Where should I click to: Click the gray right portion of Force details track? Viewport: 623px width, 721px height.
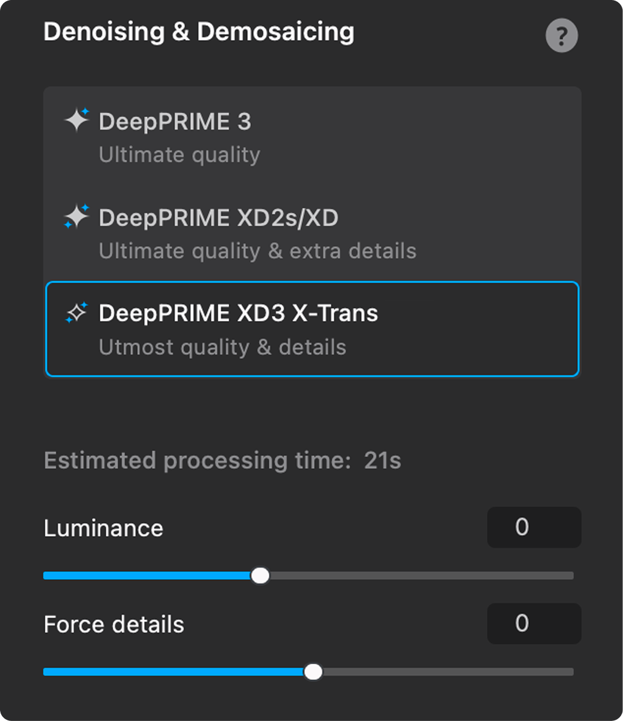click(448, 672)
